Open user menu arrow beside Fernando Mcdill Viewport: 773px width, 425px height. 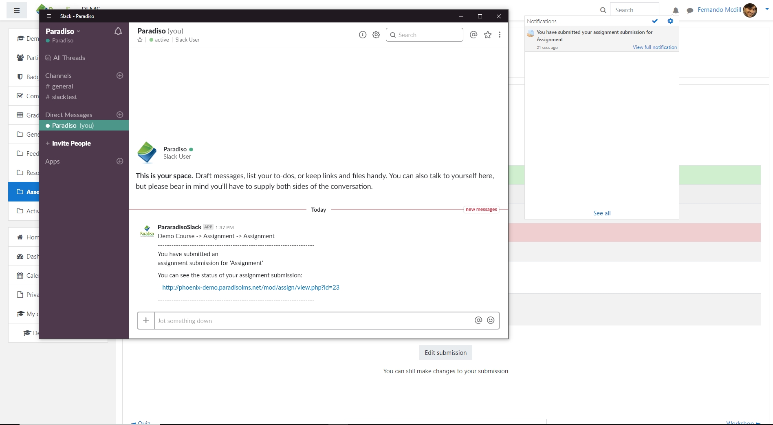click(x=767, y=9)
